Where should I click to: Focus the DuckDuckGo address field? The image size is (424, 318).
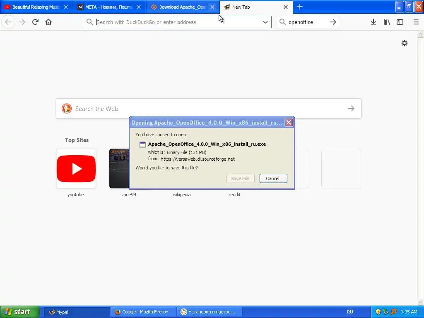click(x=177, y=22)
